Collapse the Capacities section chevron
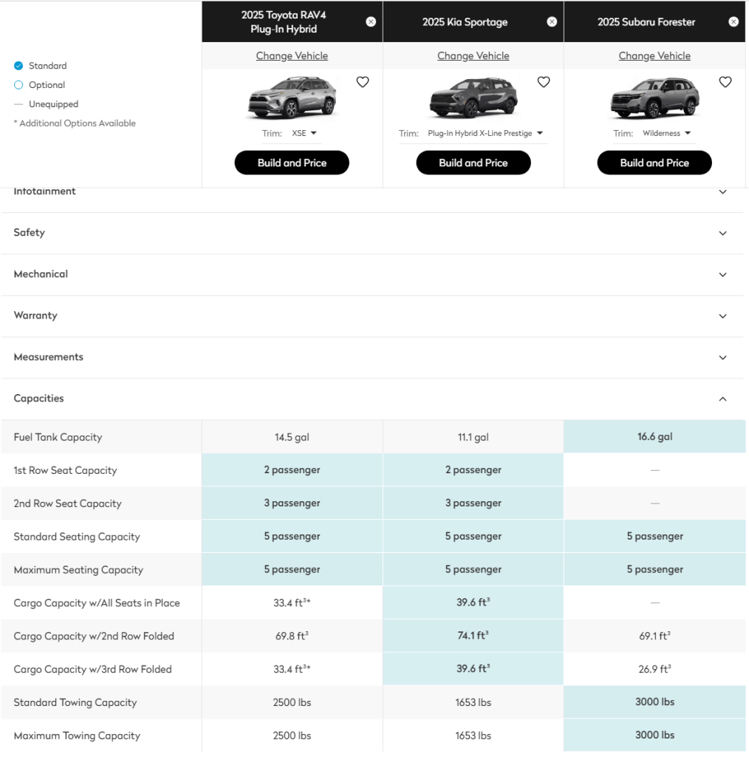 coord(722,399)
